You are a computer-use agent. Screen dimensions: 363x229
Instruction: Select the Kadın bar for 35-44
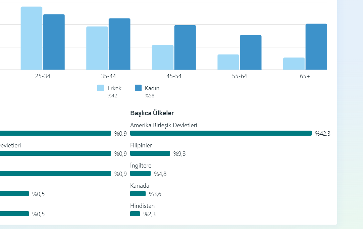pyautogui.click(x=119, y=44)
